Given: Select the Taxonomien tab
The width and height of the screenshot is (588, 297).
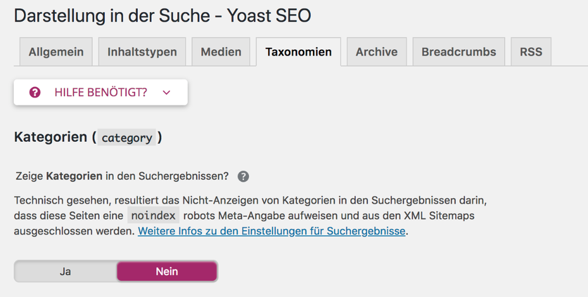Looking at the screenshot, I should click(298, 52).
